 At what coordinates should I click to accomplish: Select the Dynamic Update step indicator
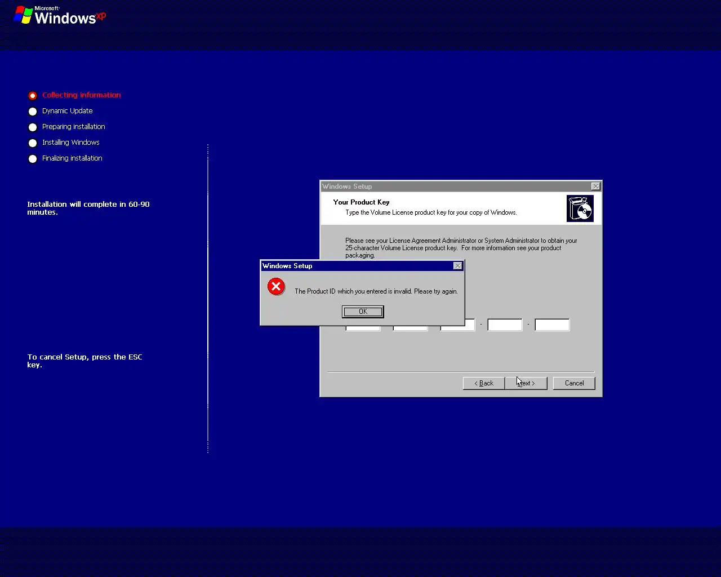coord(33,112)
